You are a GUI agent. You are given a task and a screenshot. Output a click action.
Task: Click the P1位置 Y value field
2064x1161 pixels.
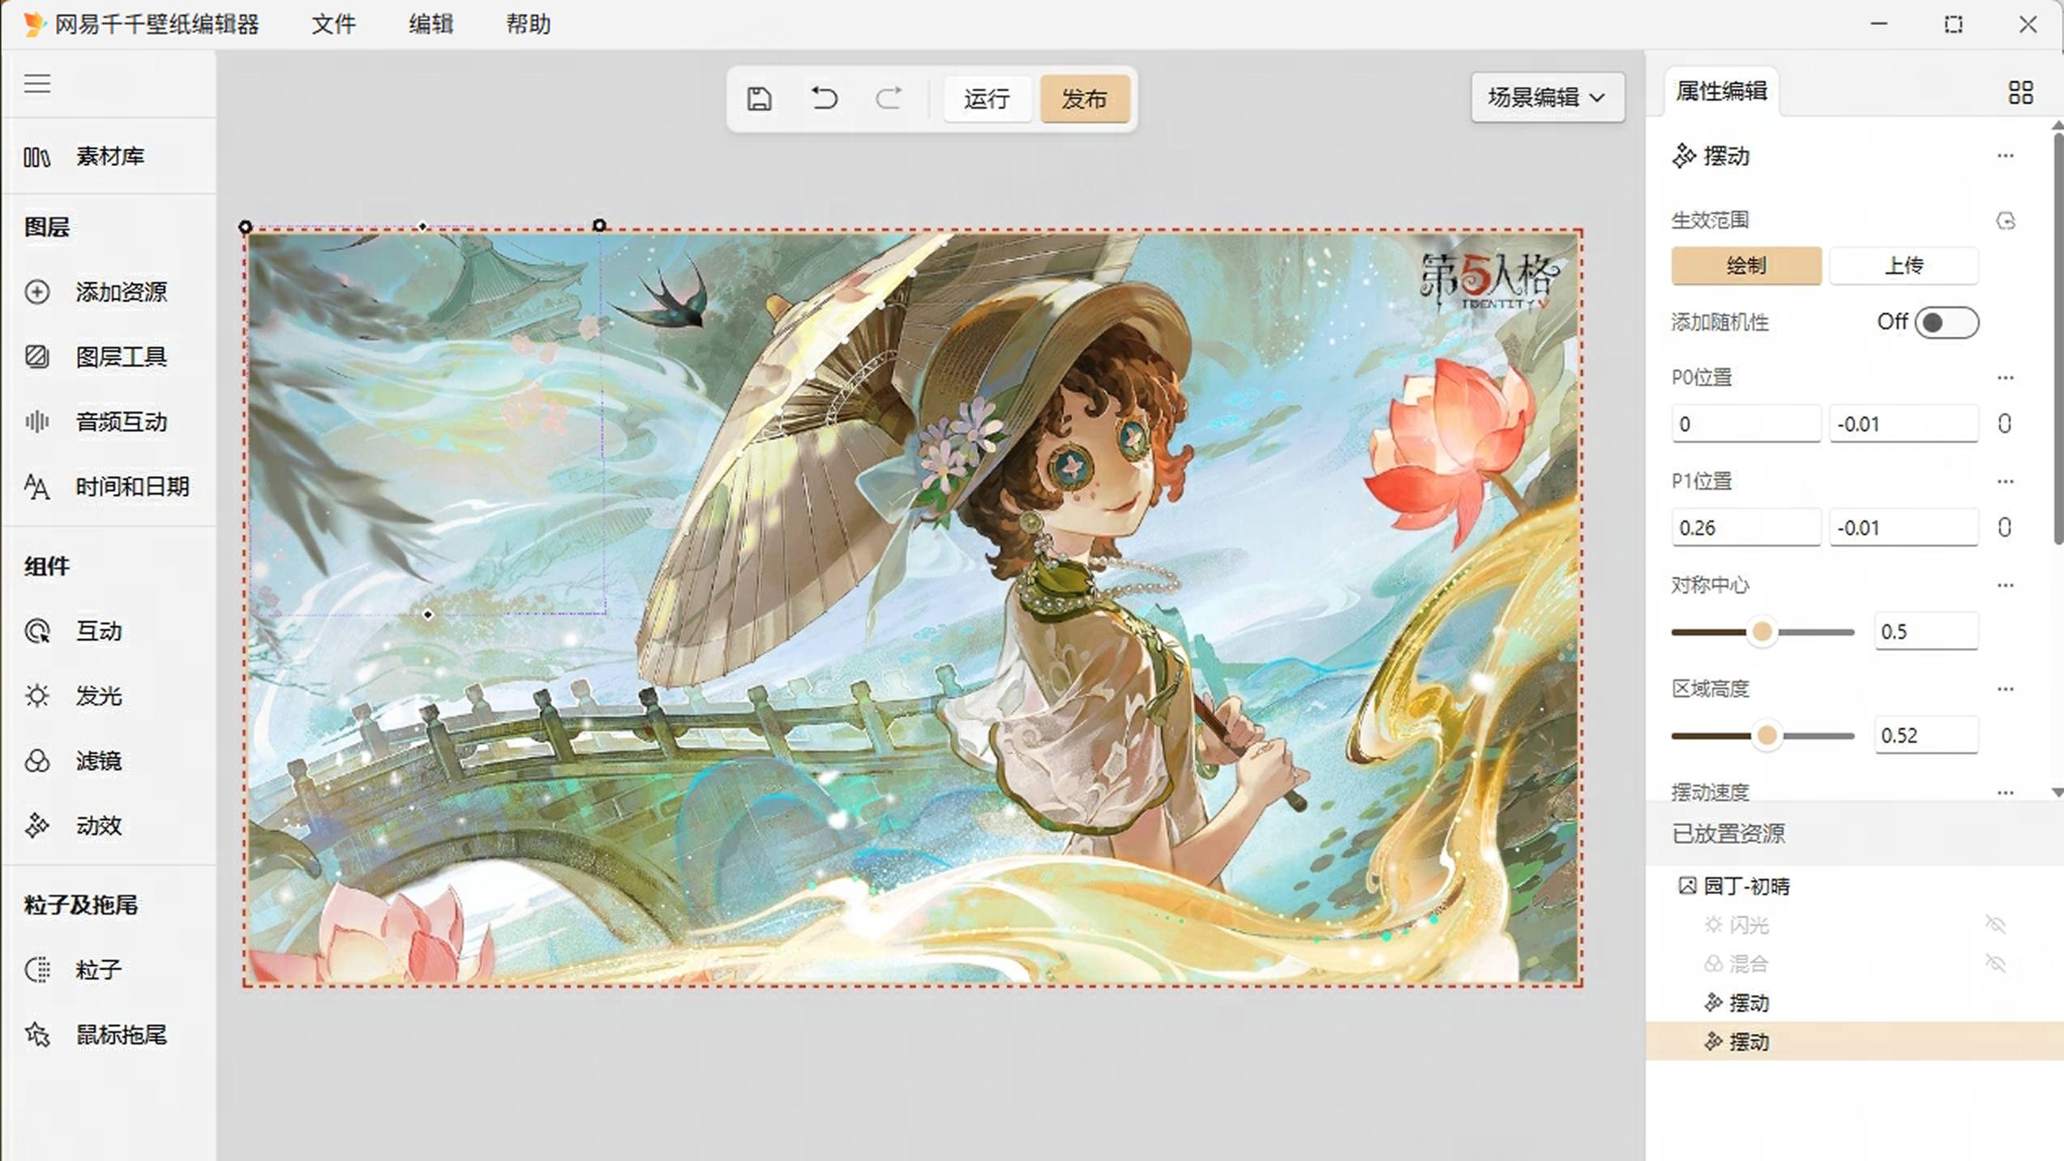click(1903, 528)
